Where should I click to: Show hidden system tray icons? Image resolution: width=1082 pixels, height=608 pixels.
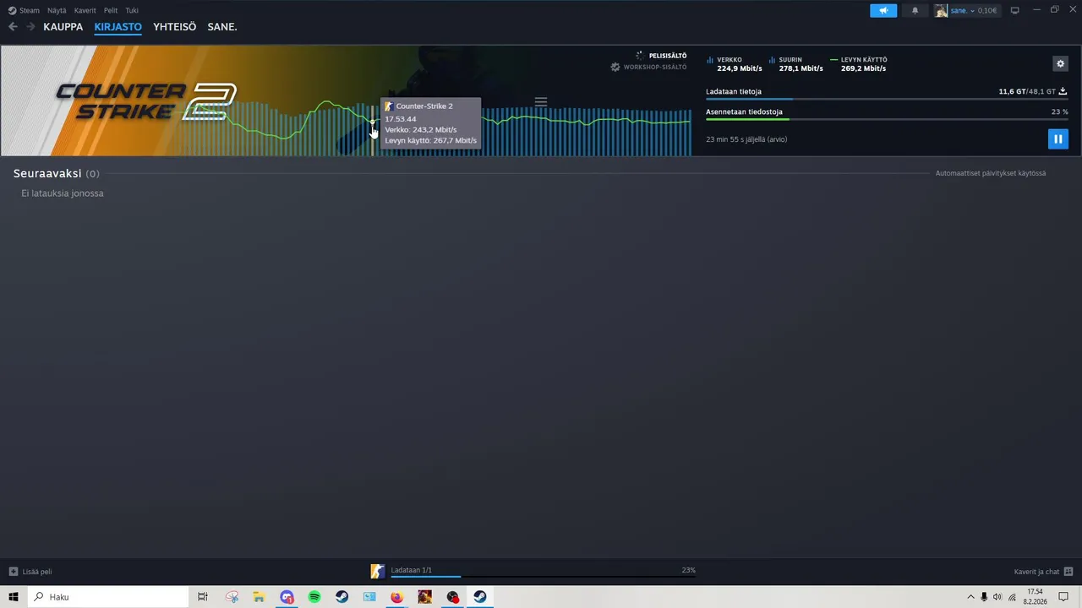(970, 597)
